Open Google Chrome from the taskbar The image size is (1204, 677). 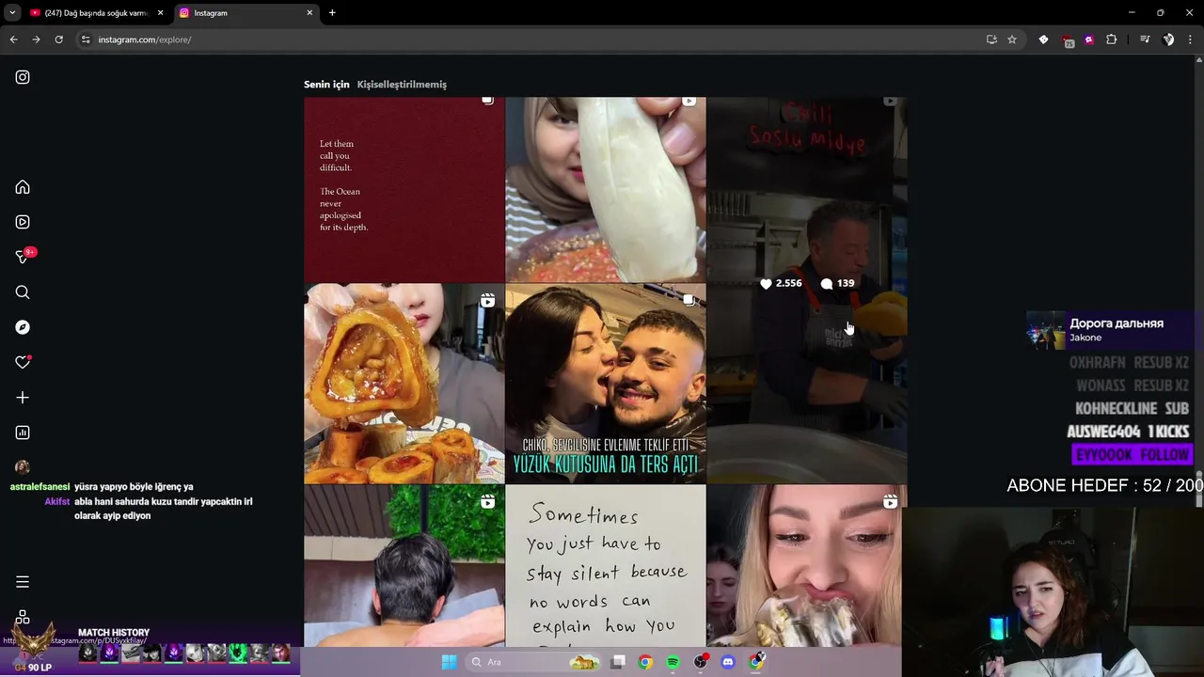(x=645, y=662)
